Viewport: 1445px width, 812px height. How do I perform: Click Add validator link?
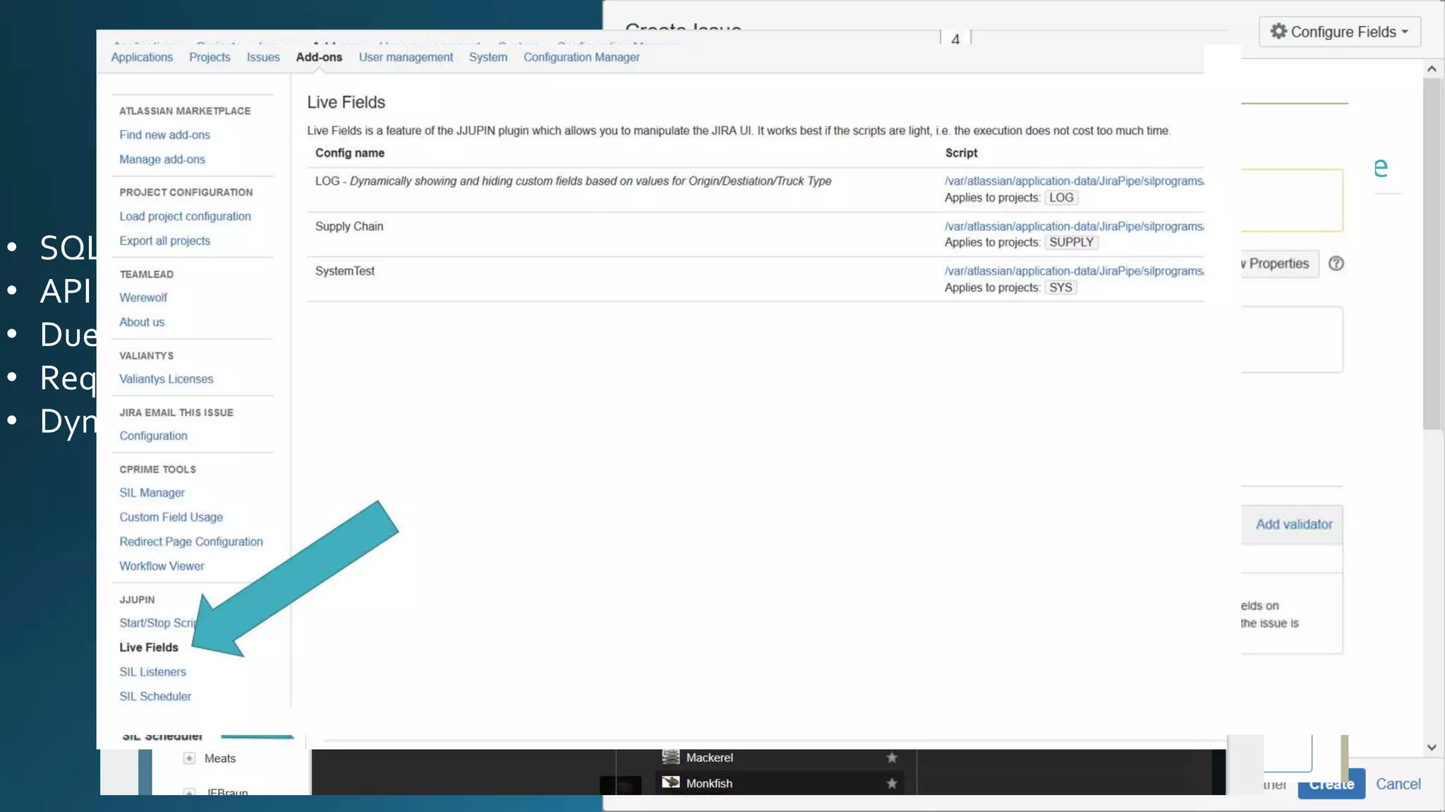coord(1294,524)
